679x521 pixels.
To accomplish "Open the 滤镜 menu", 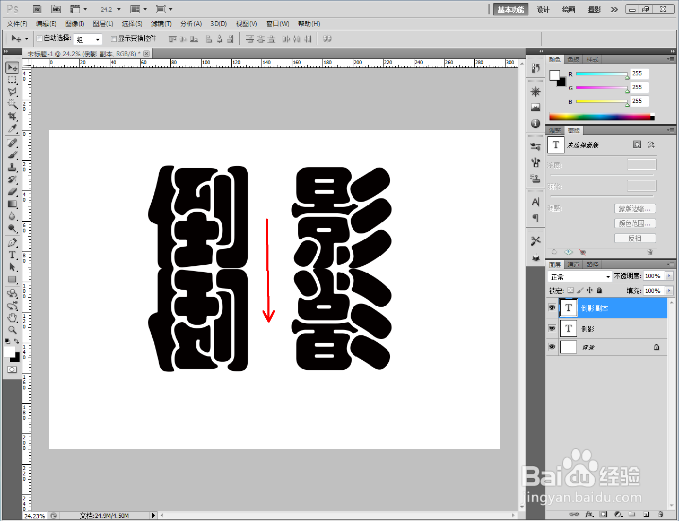I will tap(162, 23).
